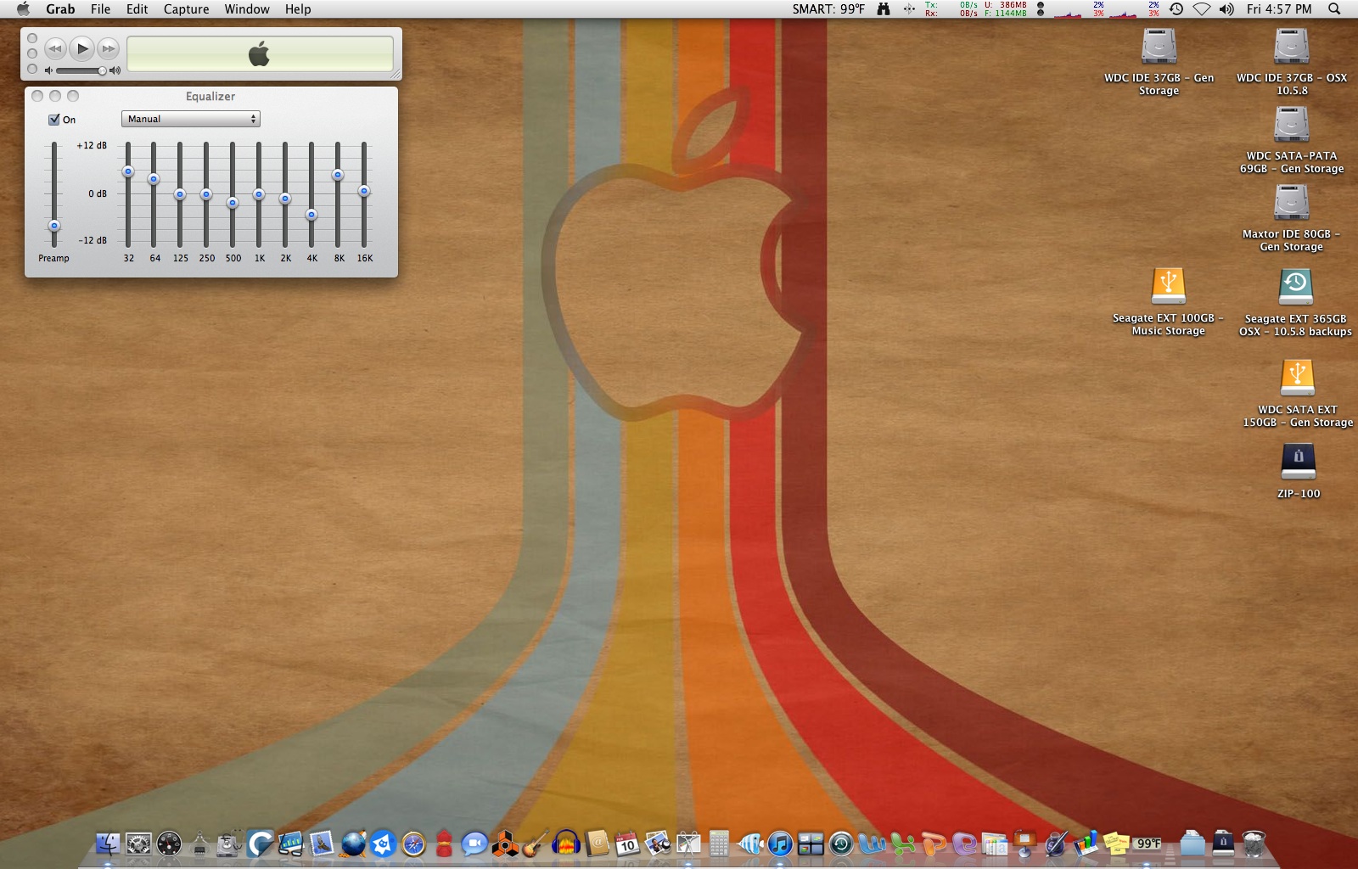1358x869 pixels.
Task: Click the iTunes mini player status display
Action: coord(260,54)
